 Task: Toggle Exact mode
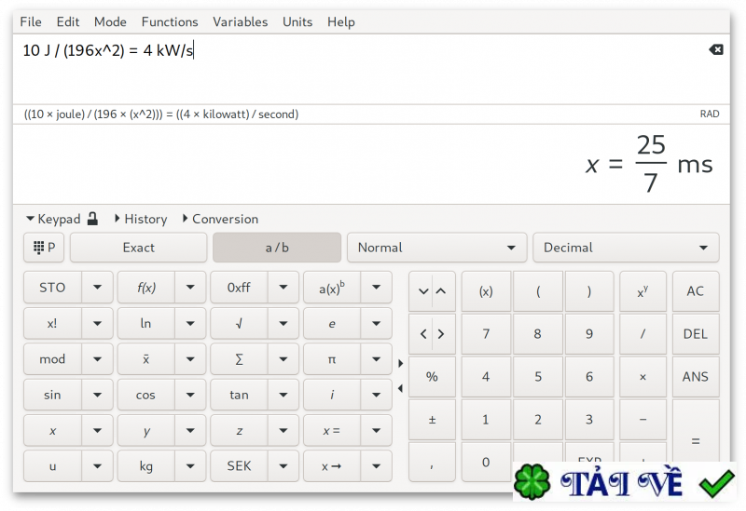point(138,248)
